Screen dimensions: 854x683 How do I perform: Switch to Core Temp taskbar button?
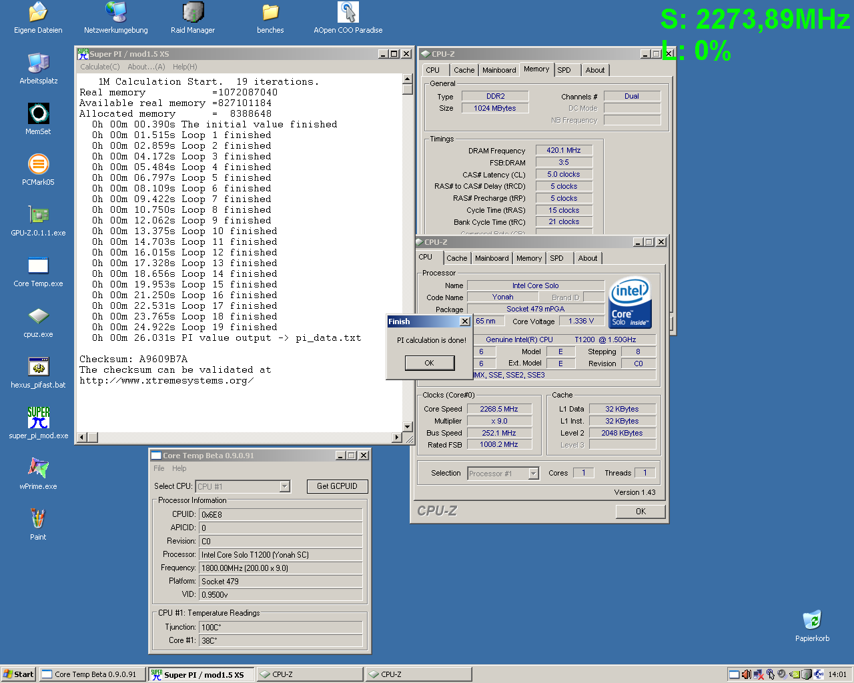[92, 674]
